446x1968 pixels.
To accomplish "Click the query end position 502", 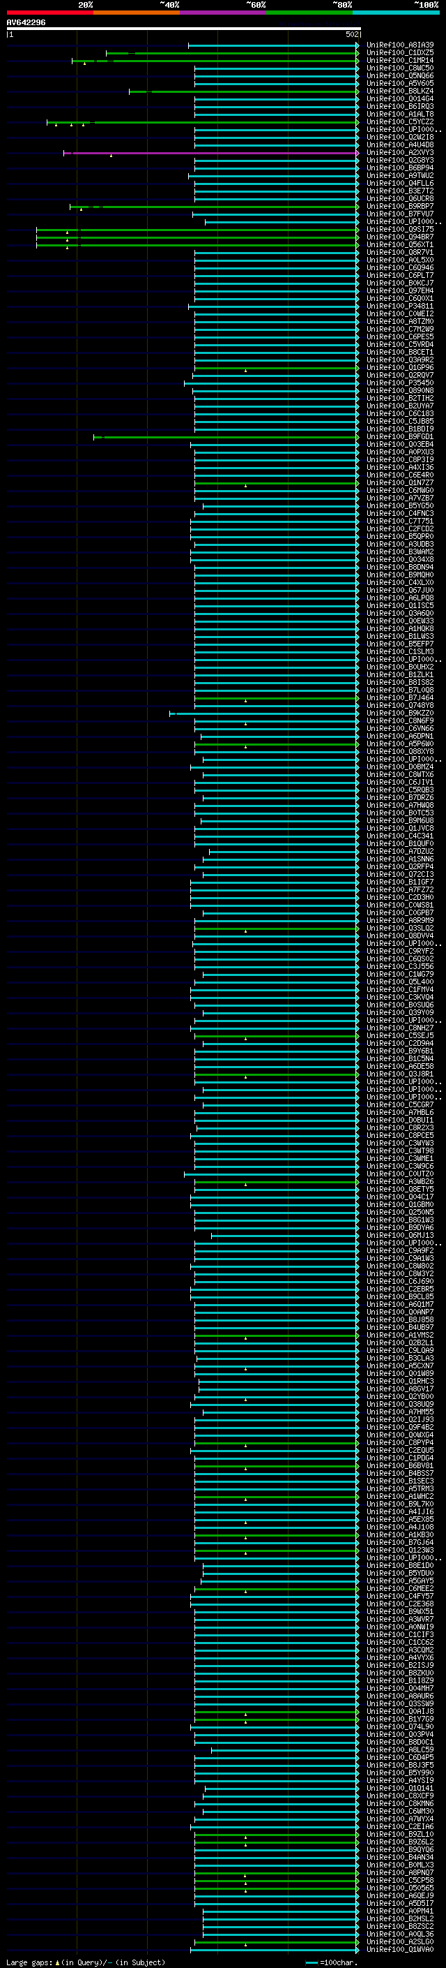I will click(351, 34).
